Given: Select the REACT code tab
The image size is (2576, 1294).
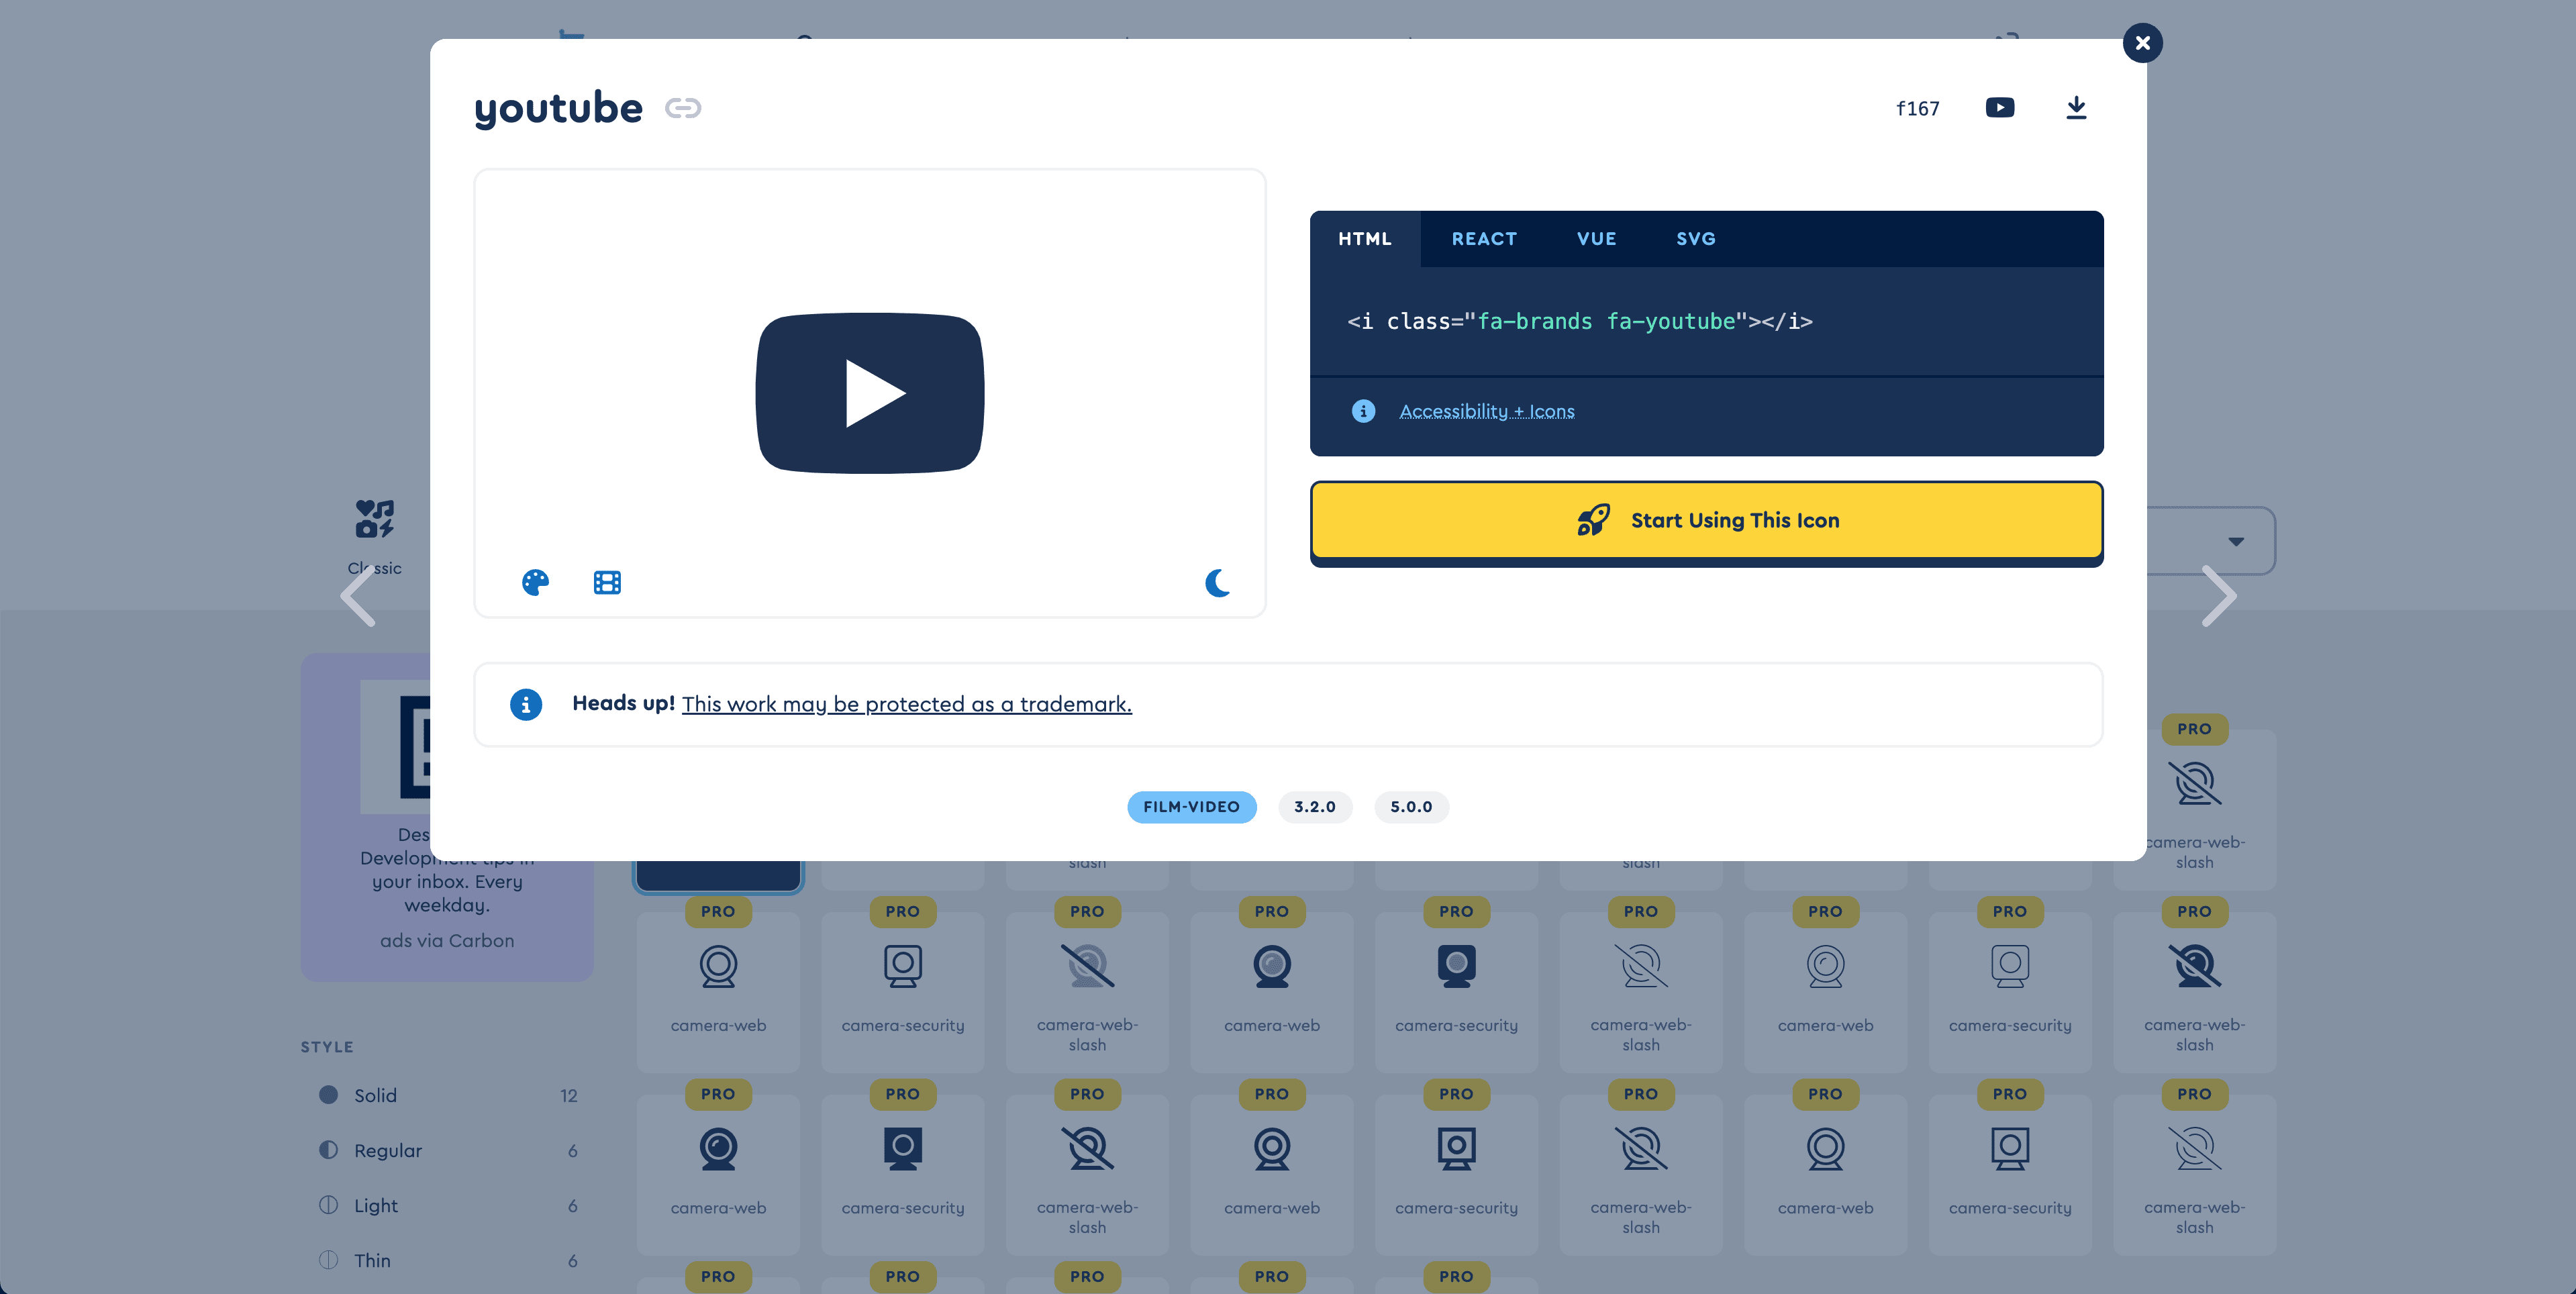Looking at the screenshot, I should (1483, 238).
